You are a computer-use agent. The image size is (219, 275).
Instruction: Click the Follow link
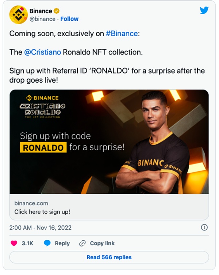click(x=69, y=19)
